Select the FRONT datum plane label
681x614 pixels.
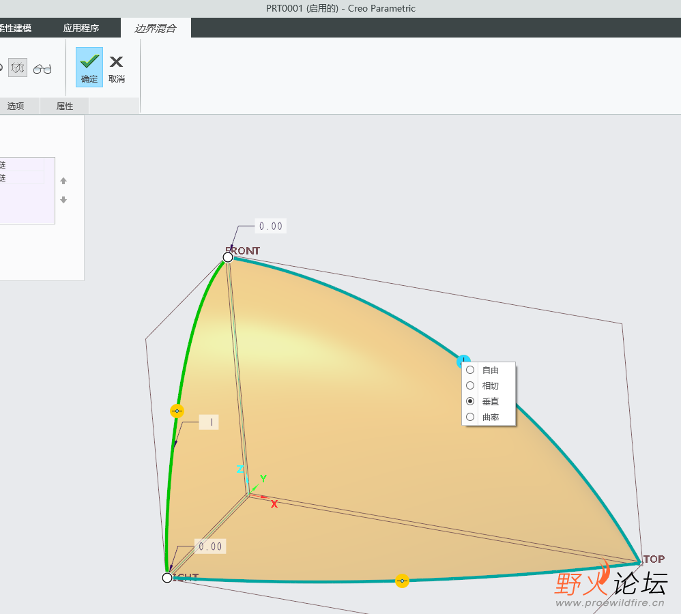[242, 250]
